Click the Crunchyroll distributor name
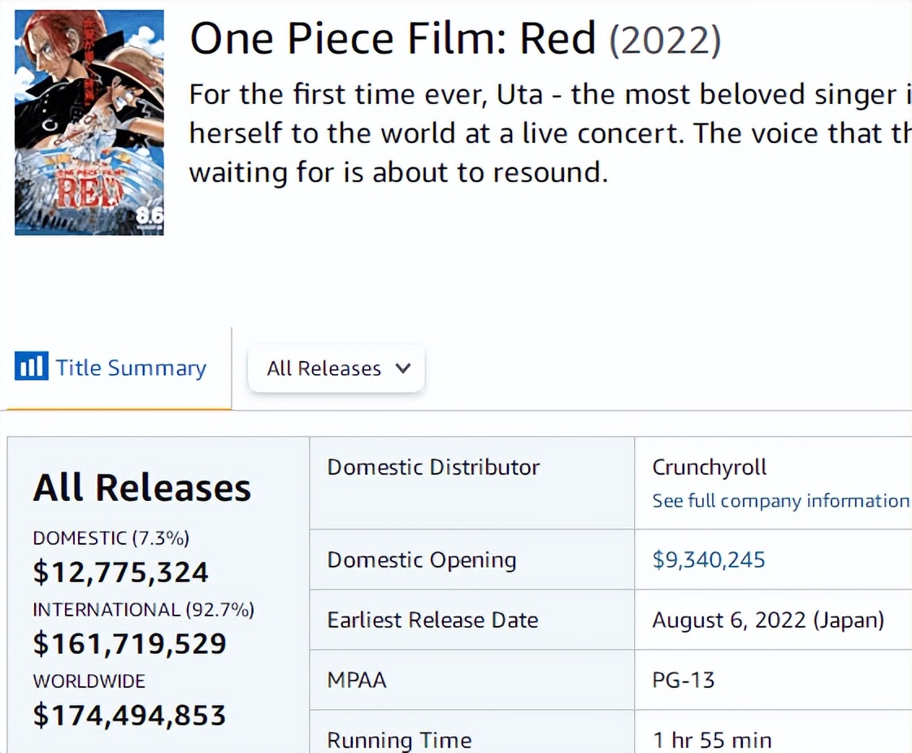Viewport: 912px width, 753px height. 710,468
